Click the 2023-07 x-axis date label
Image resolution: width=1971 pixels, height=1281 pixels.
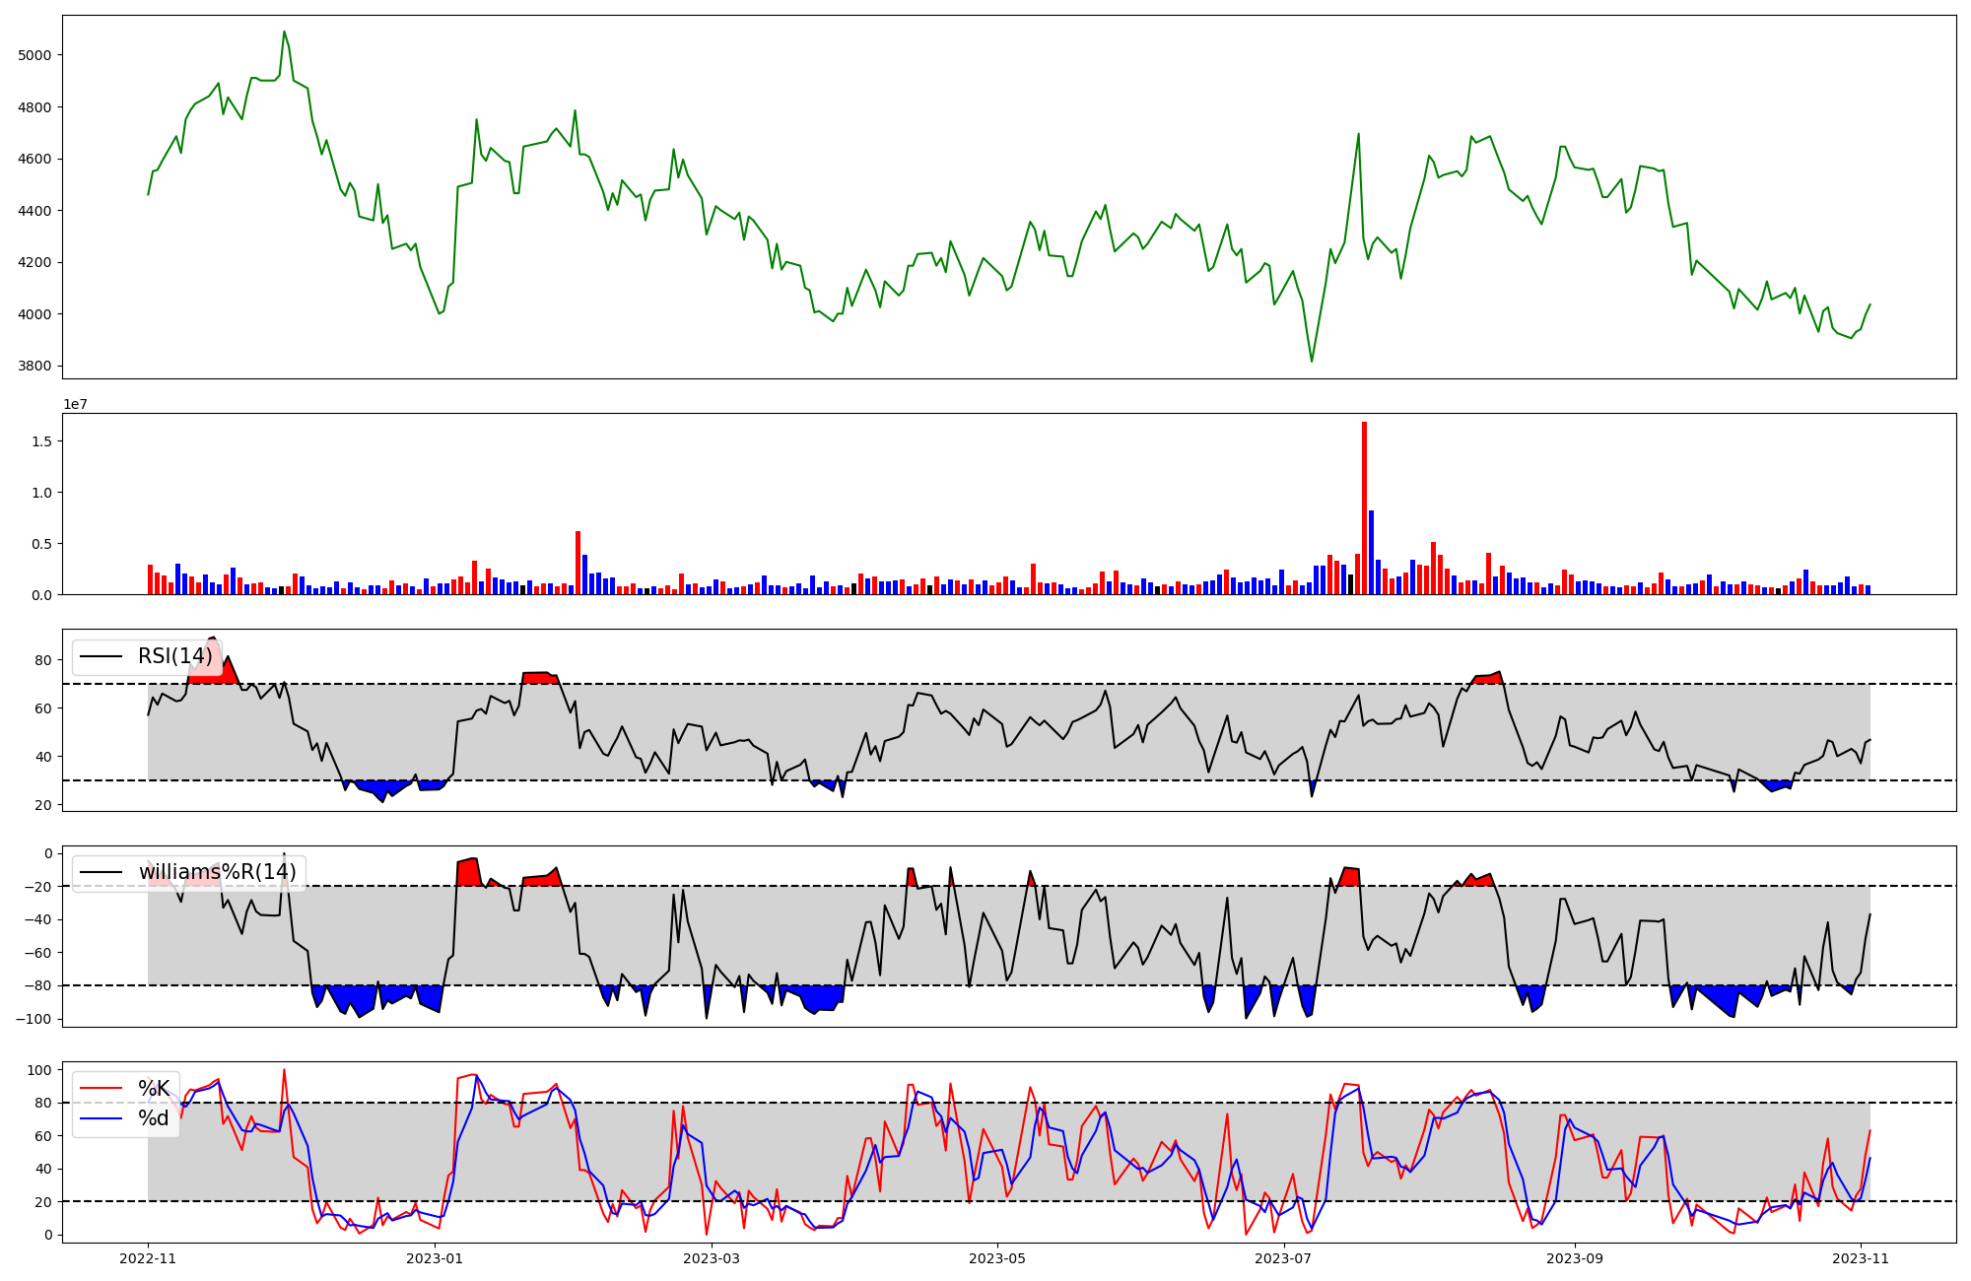pyautogui.click(x=1283, y=1258)
